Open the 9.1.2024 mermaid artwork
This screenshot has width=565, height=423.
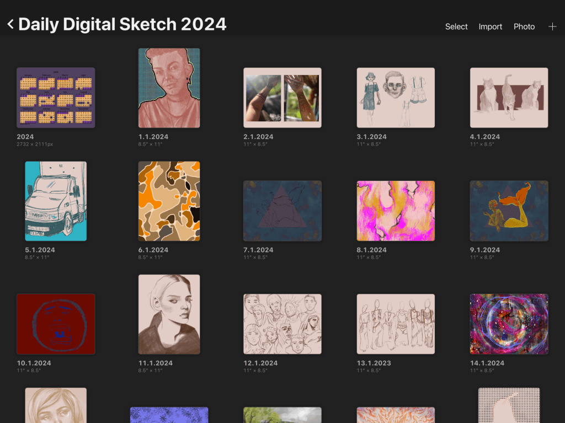coord(509,211)
